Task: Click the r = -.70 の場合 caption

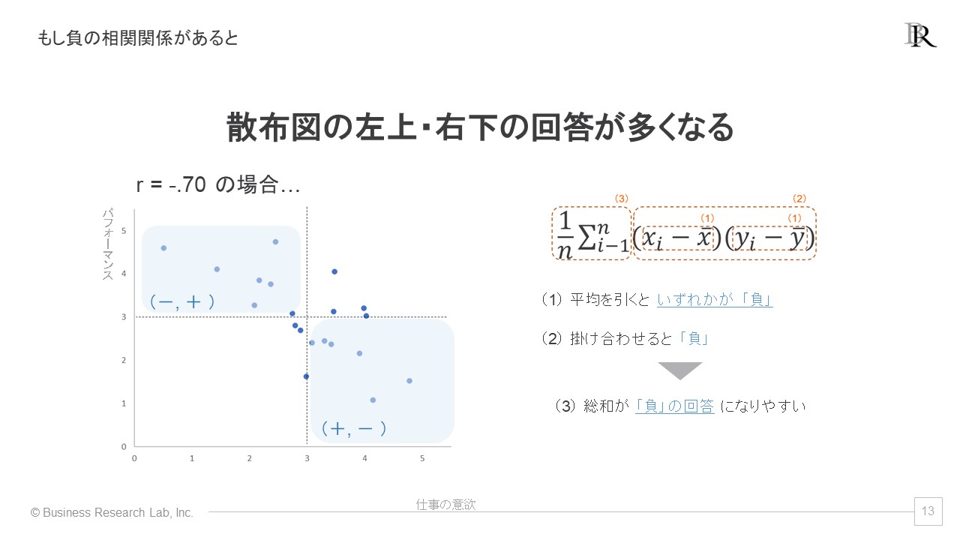Action: pyautogui.click(x=218, y=187)
